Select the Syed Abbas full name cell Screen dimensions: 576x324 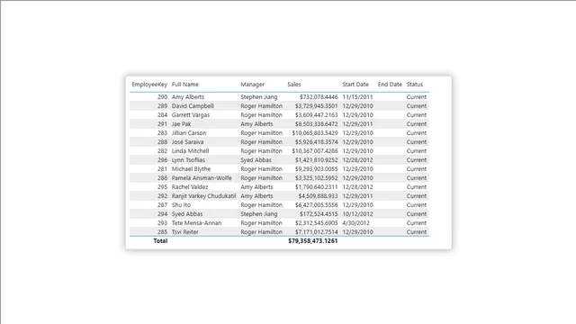(x=187, y=214)
